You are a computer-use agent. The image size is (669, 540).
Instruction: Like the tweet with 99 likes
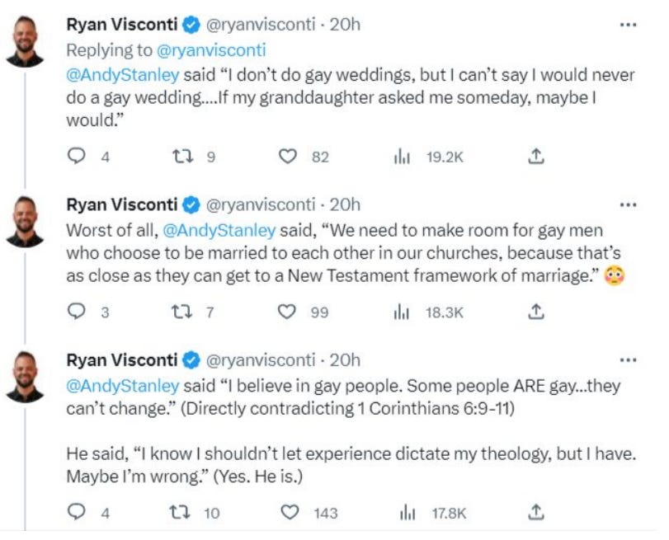pos(287,312)
